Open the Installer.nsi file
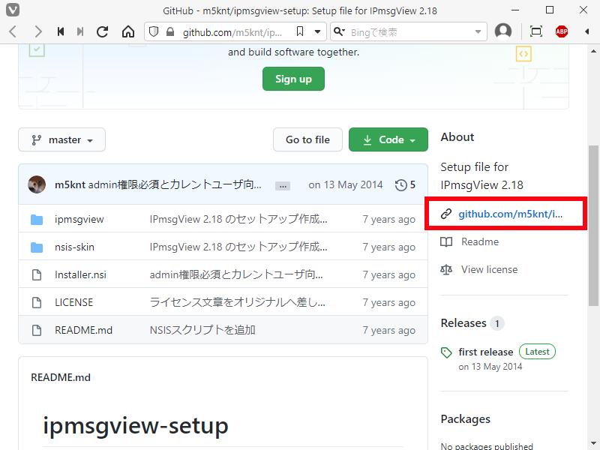Viewport: 600px width, 450px height. coord(80,274)
